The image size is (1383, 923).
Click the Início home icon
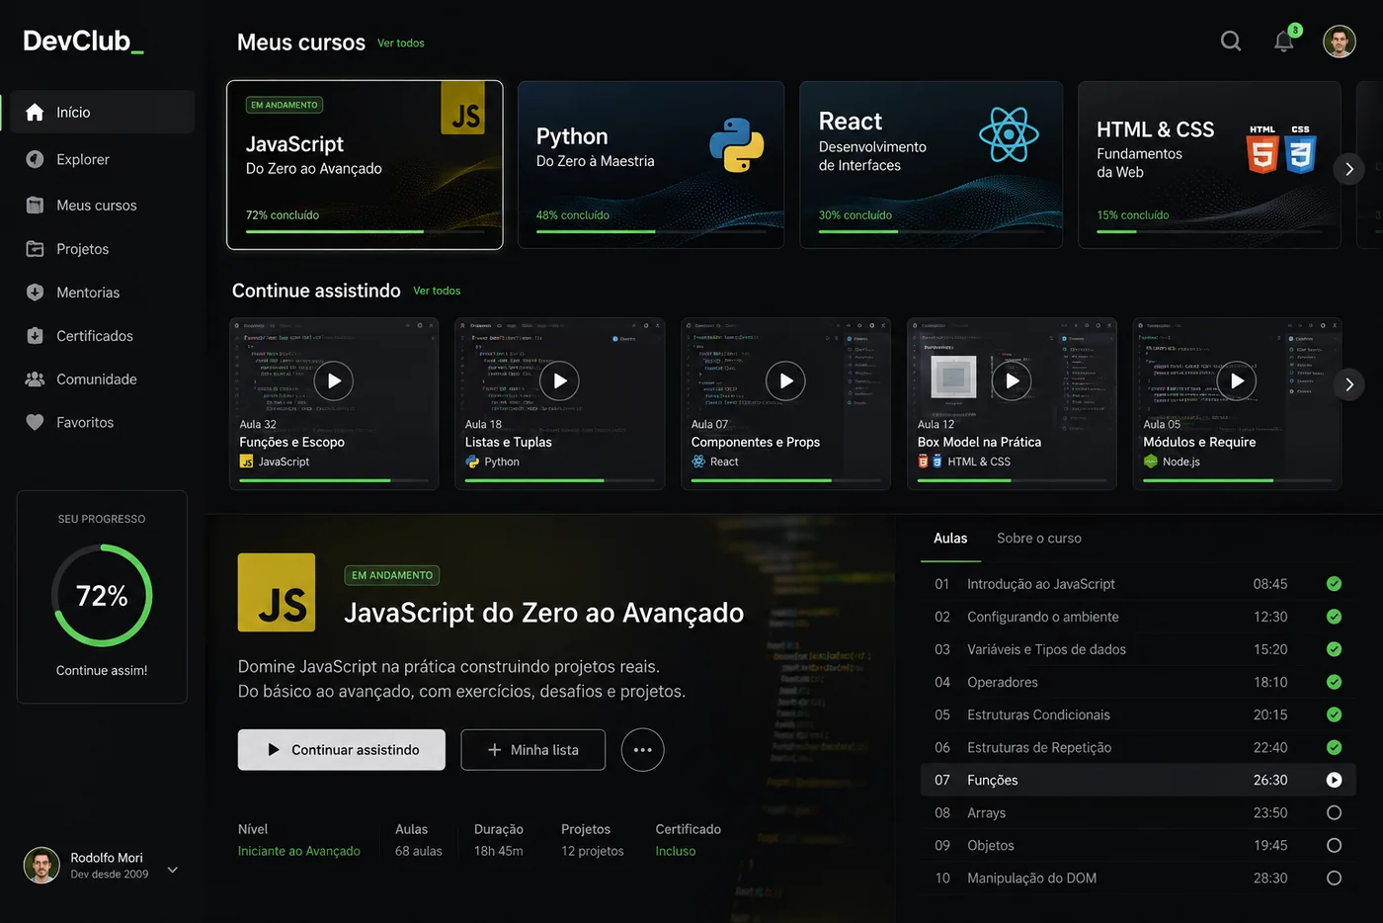tap(35, 112)
